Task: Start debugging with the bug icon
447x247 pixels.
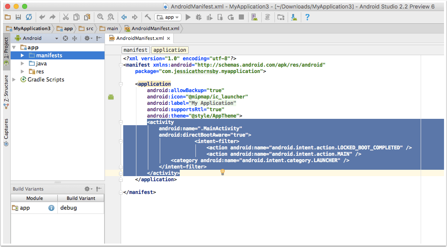Action: pos(198,17)
